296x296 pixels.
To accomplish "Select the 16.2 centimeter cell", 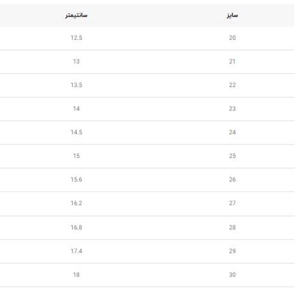I will [76, 204].
